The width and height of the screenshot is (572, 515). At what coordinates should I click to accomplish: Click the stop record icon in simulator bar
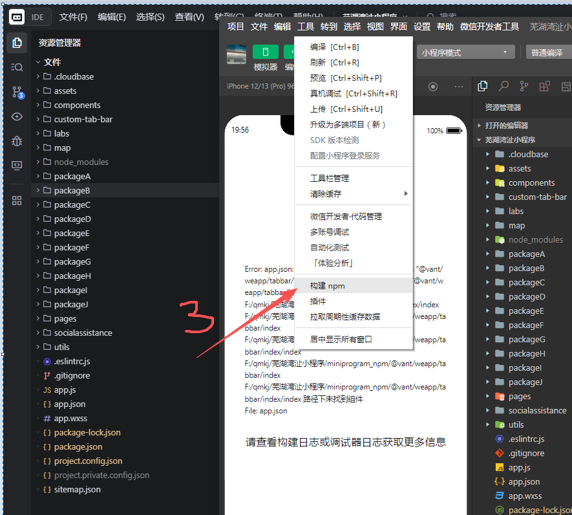433,86
